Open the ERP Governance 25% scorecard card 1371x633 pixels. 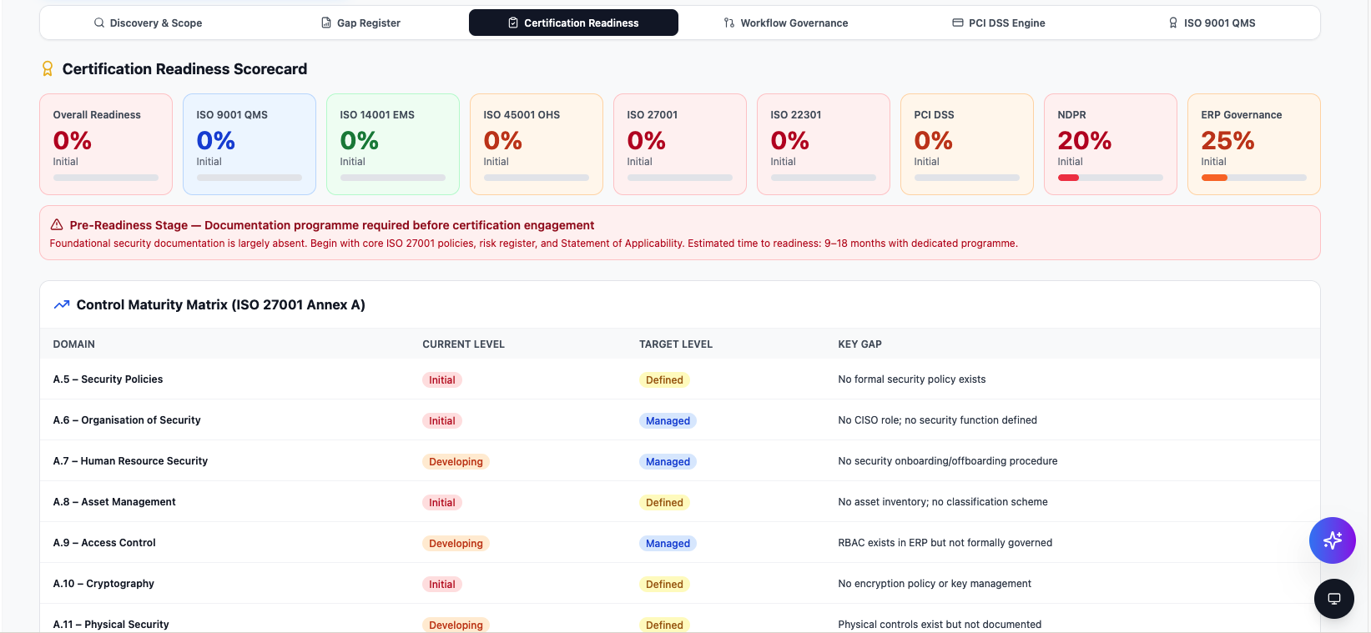[1254, 144]
